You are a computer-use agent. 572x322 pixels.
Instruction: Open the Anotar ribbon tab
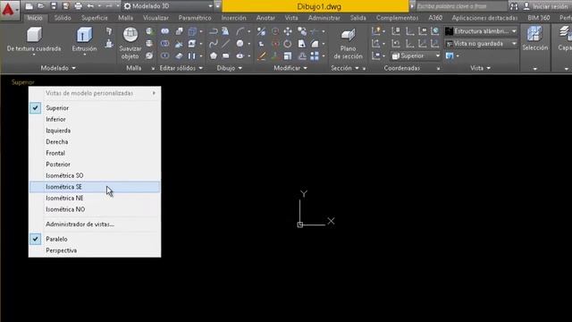click(265, 18)
